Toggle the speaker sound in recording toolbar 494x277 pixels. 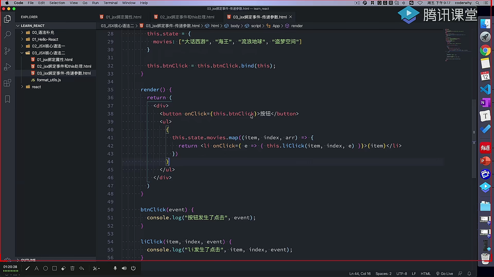click(x=124, y=268)
